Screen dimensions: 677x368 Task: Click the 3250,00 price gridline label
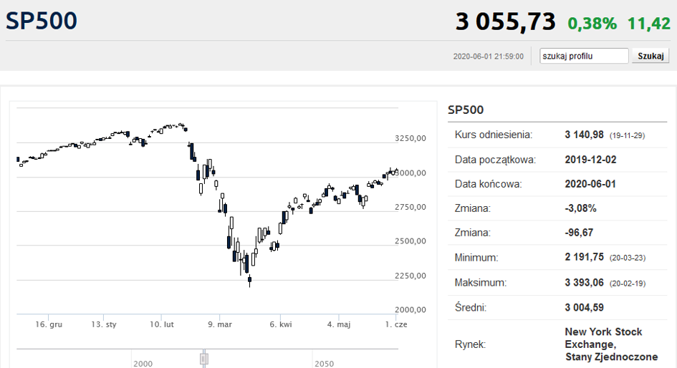tap(410, 138)
